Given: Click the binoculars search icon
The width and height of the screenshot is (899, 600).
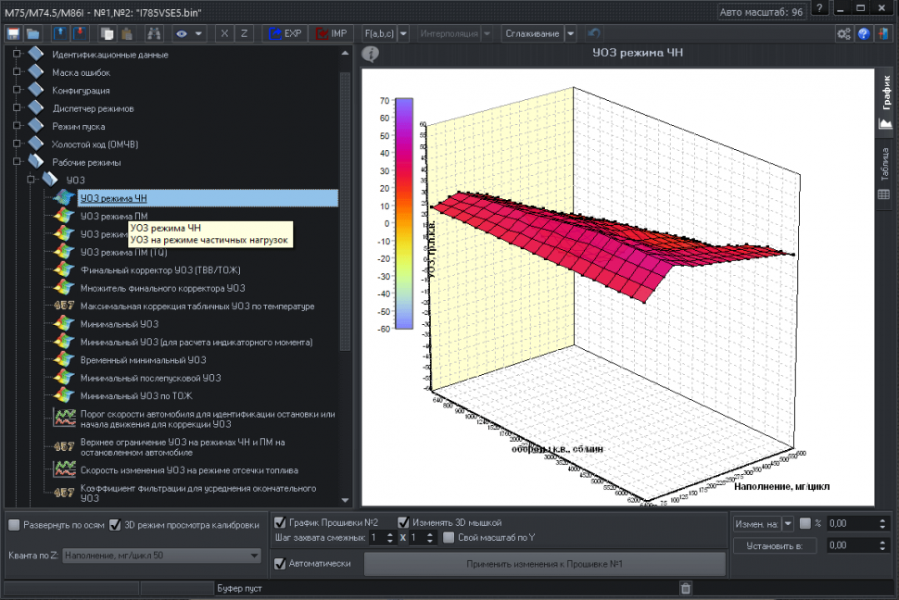Looking at the screenshot, I should [155, 33].
